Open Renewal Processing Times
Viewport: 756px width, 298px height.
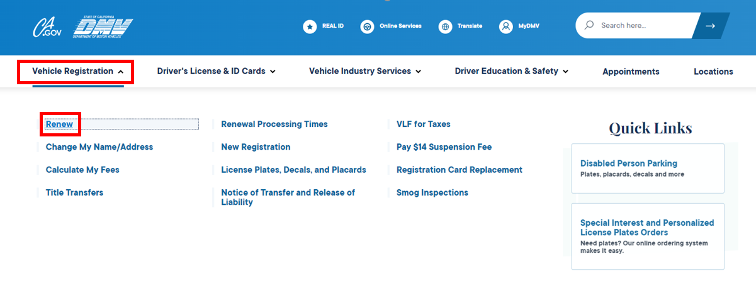274,124
